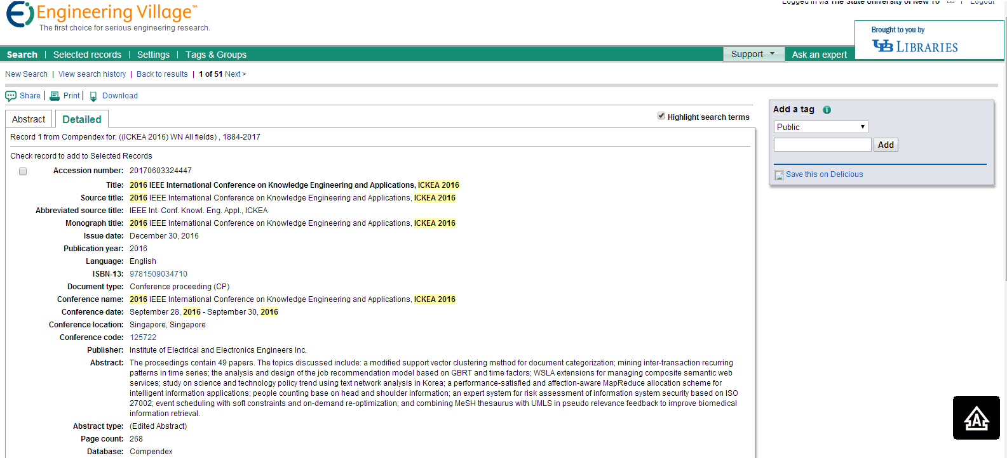Screen dimensions: 1007x458
Task: Click the Print printer icon
Action: 55,96
